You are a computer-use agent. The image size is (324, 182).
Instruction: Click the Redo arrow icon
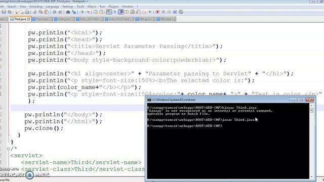pos(60,12)
